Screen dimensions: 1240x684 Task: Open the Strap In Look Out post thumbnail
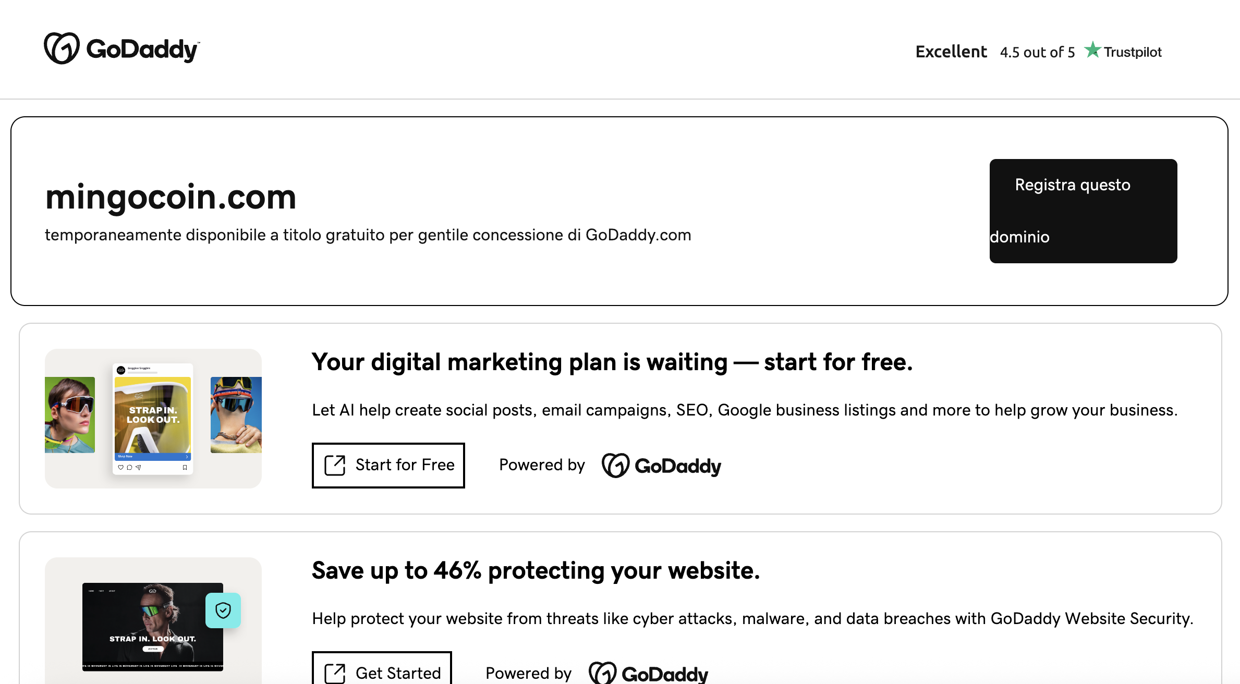153,415
